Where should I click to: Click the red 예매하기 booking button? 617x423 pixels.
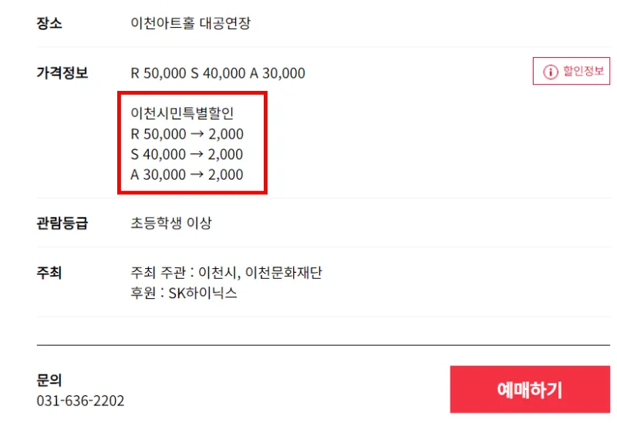point(530,389)
